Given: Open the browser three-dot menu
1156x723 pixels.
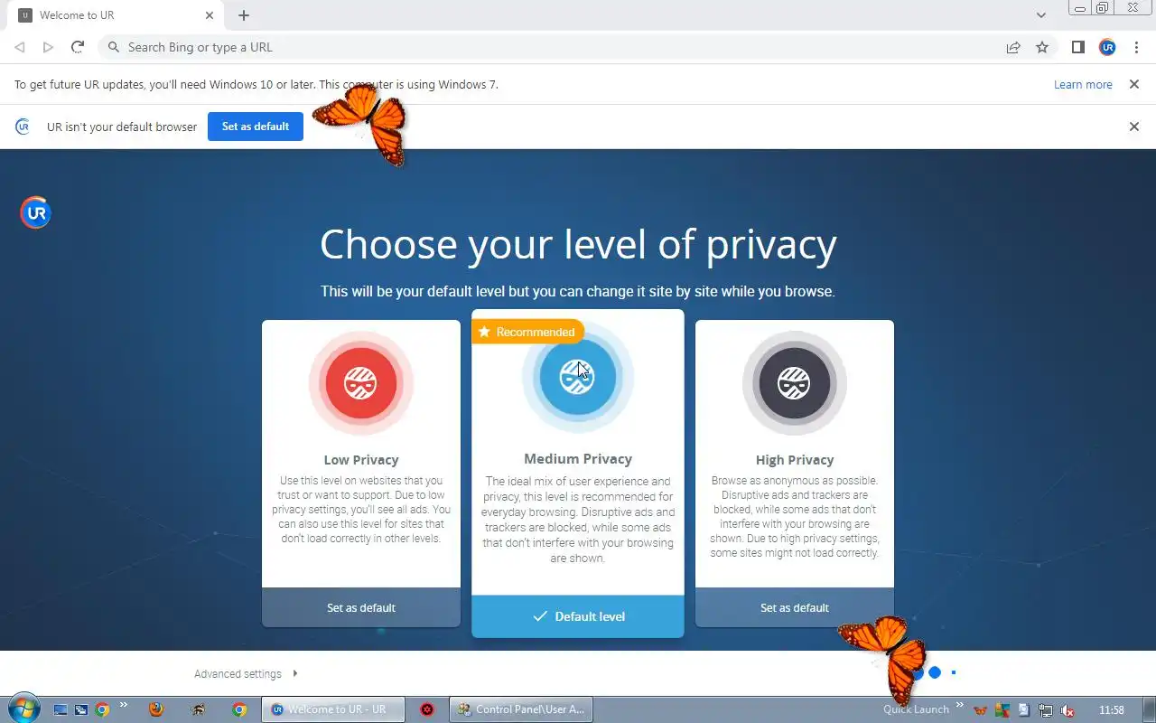Looking at the screenshot, I should click(x=1136, y=47).
